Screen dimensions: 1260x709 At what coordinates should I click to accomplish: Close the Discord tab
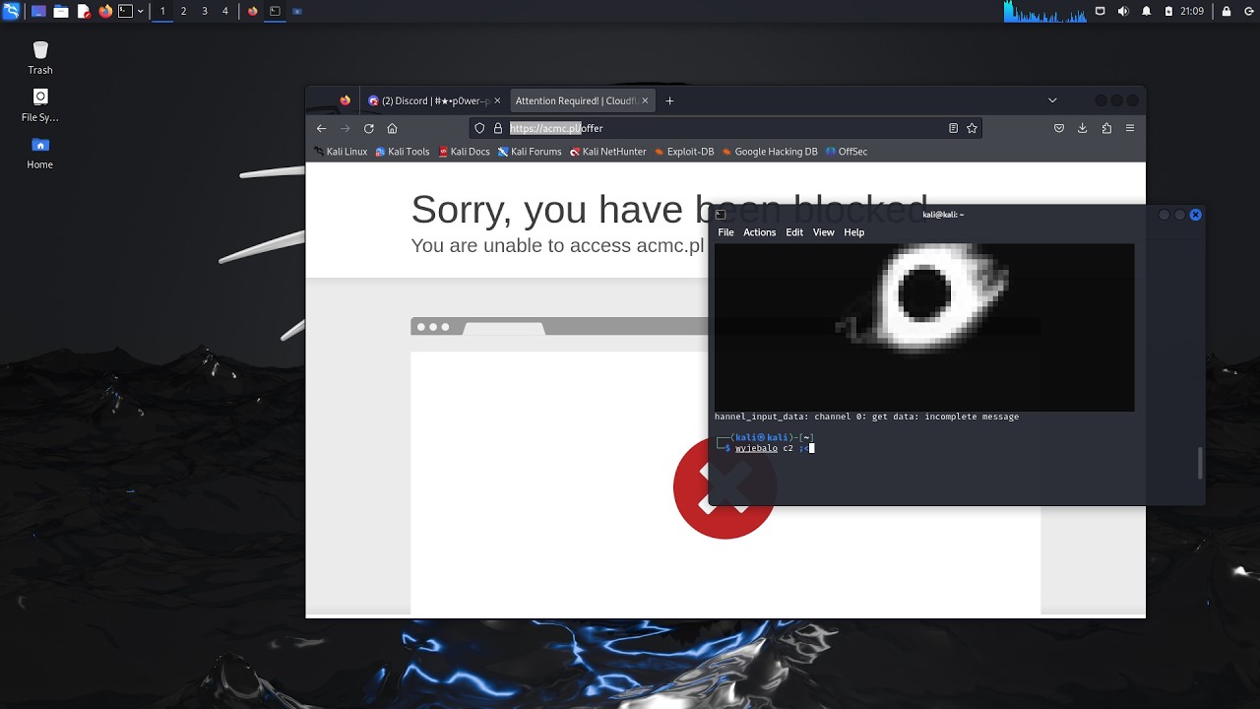497,100
